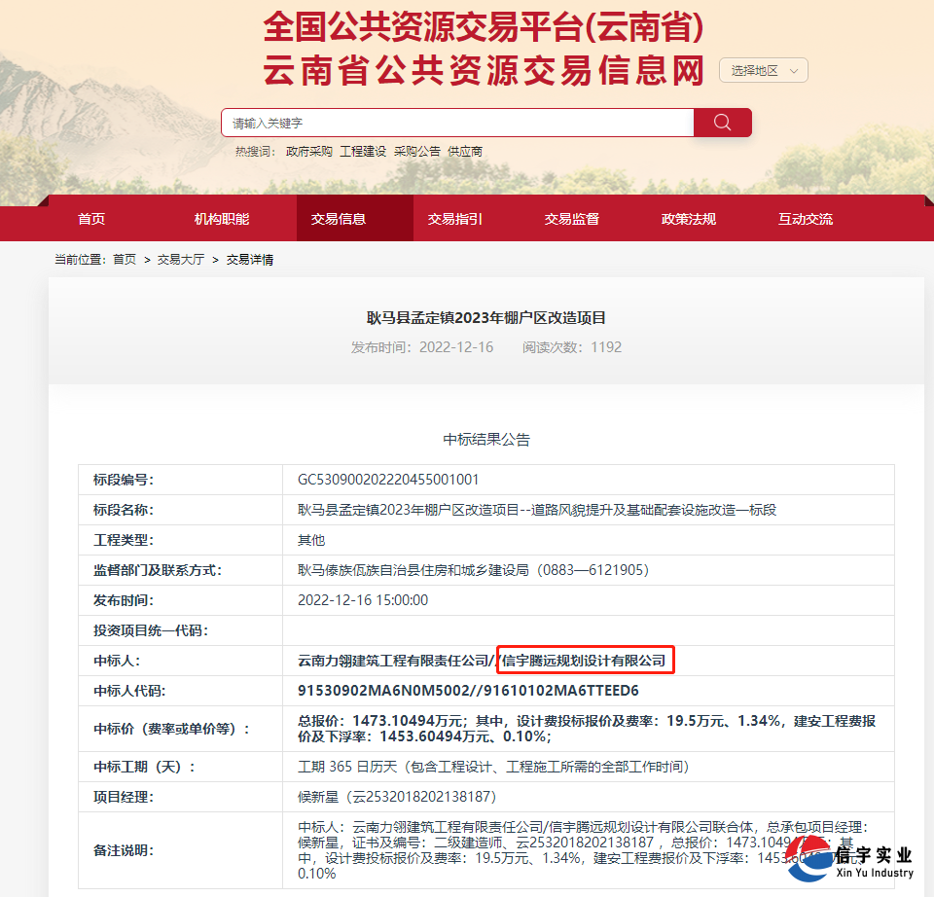Click the 供应商 hot search keyword
The width and height of the screenshot is (934, 897).
click(x=463, y=152)
